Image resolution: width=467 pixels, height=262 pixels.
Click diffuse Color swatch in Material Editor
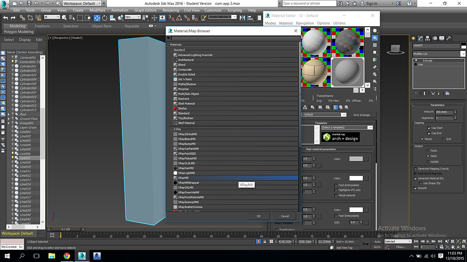(x=356, y=159)
